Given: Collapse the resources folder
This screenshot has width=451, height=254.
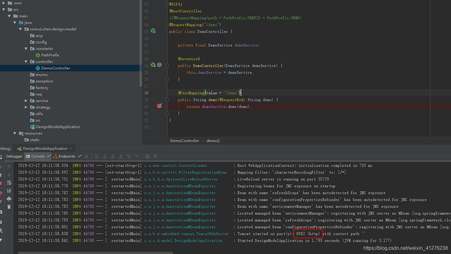Looking at the screenshot, I should point(15,133).
